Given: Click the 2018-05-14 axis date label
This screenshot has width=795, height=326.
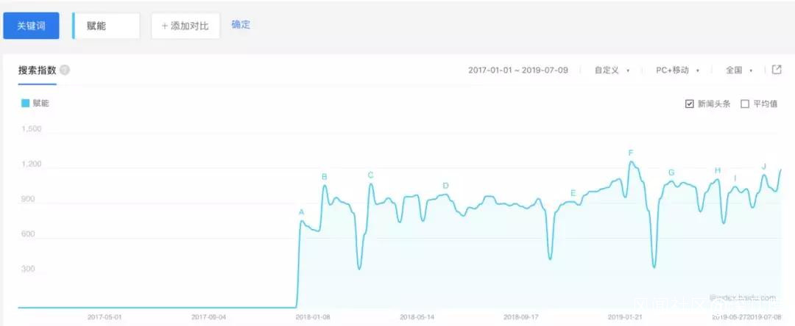Looking at the screenshot, I should [417, 317].
